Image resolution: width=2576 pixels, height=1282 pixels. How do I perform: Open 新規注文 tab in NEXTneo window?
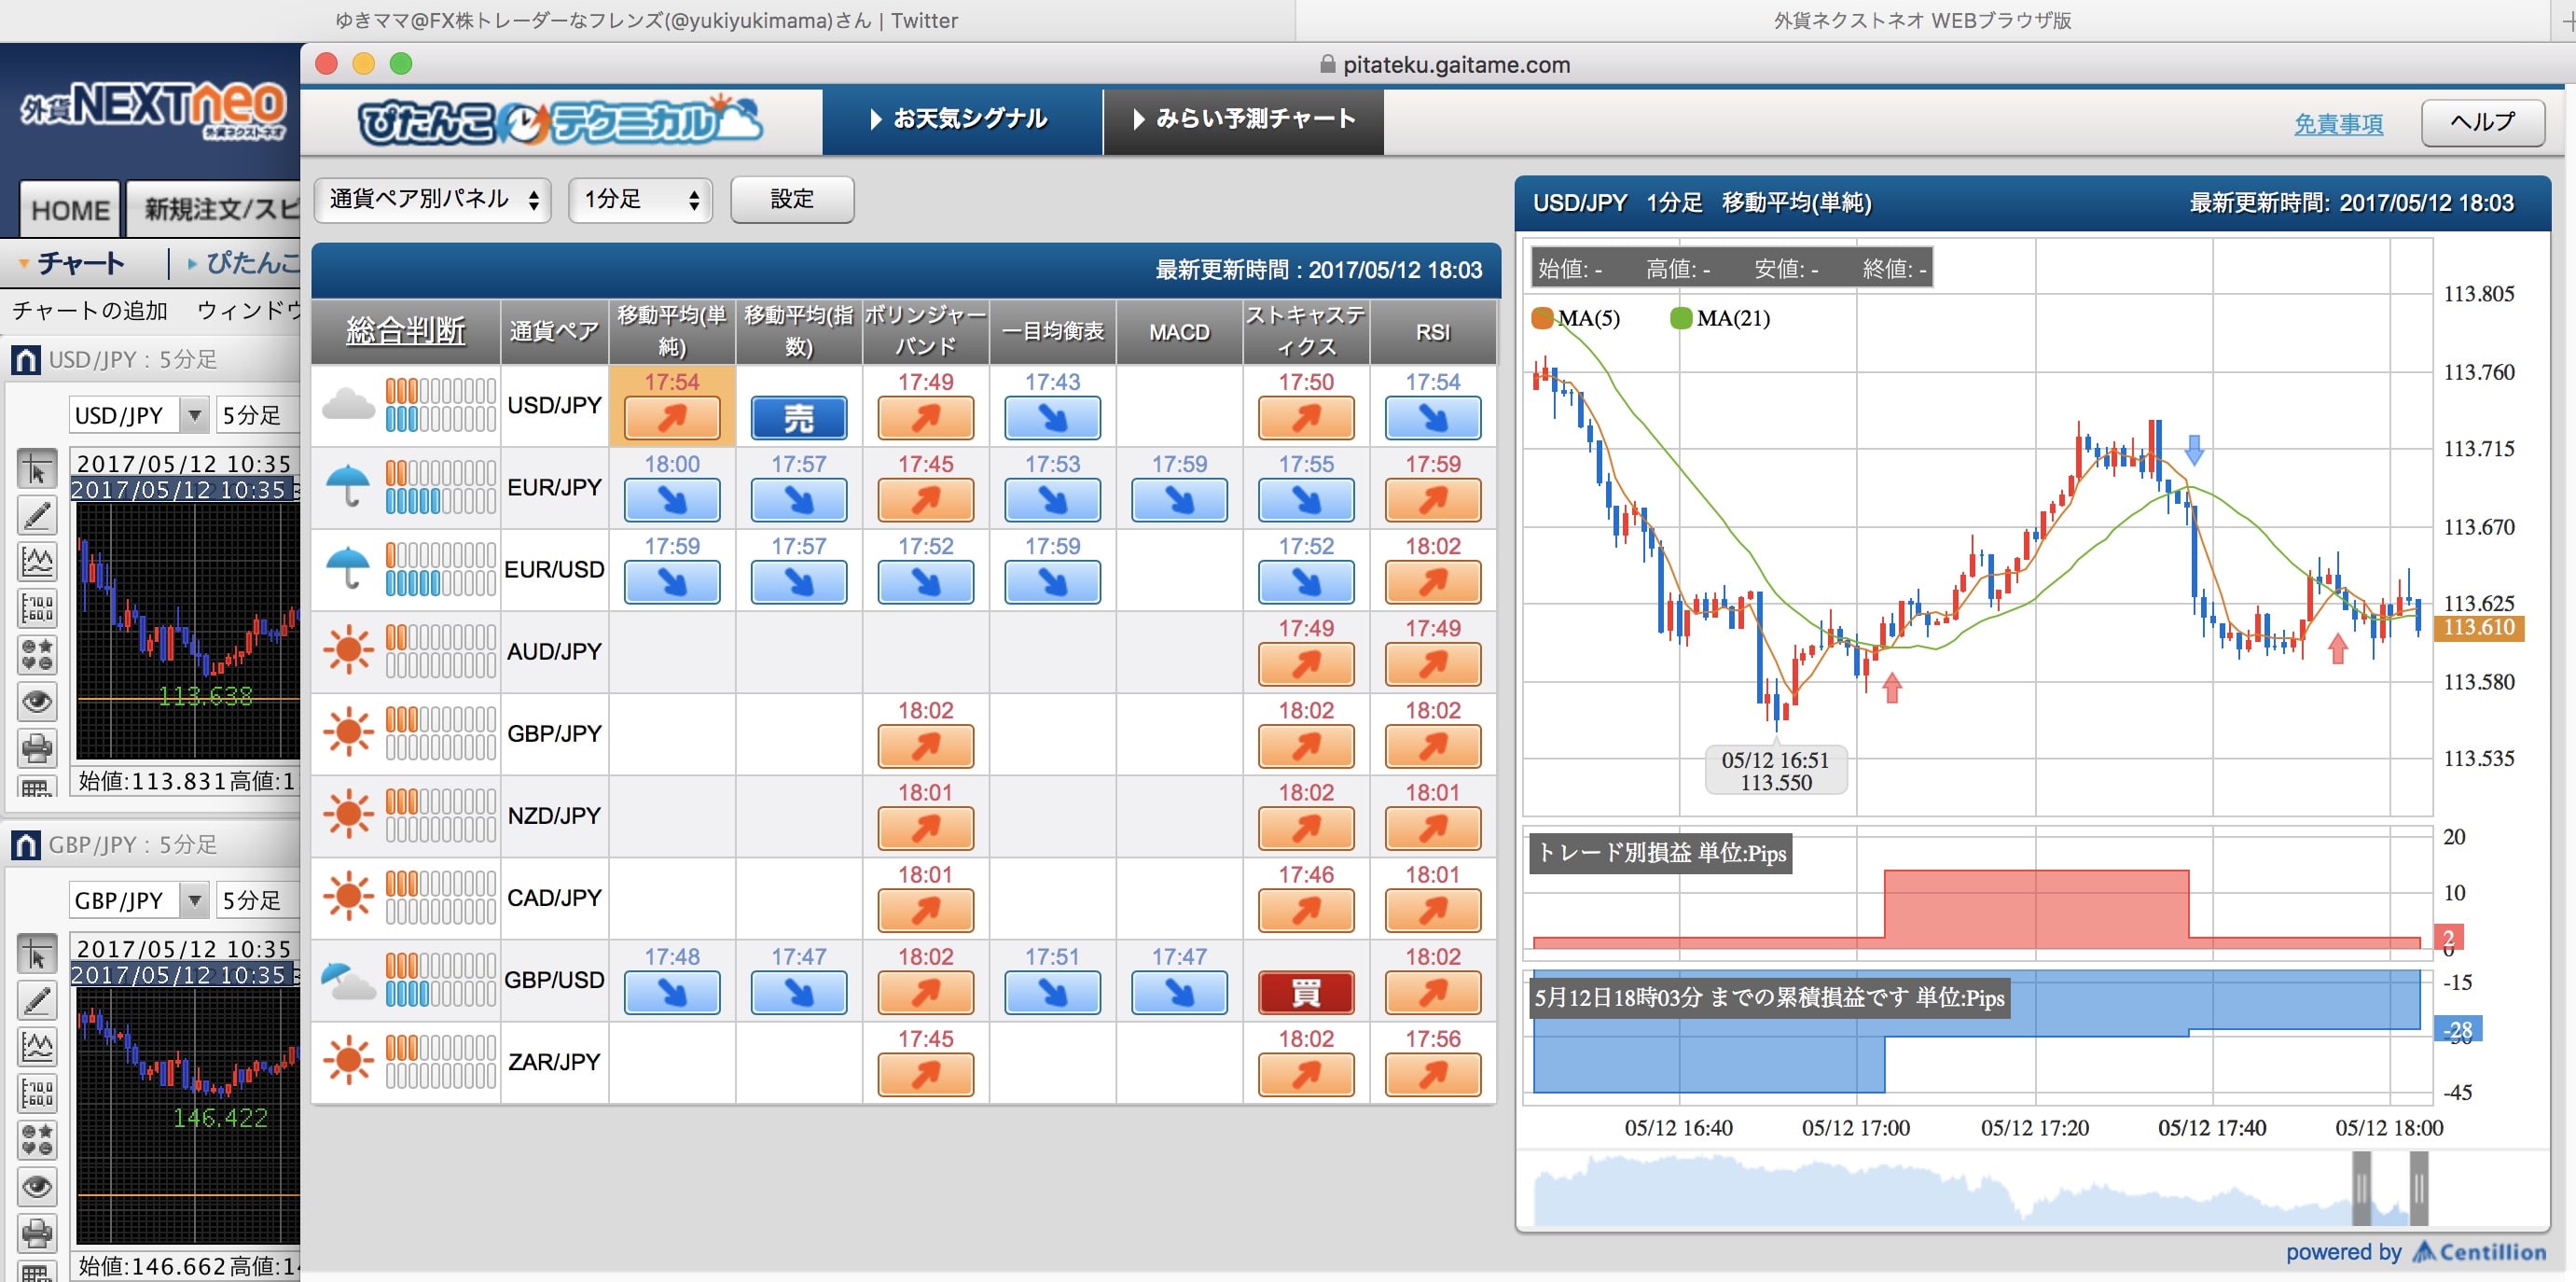coord(215,210)
